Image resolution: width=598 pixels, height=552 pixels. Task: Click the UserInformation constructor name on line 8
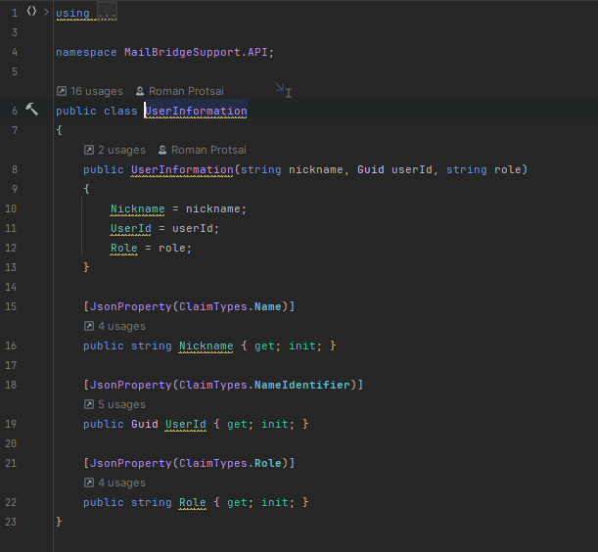pos(182,169)
